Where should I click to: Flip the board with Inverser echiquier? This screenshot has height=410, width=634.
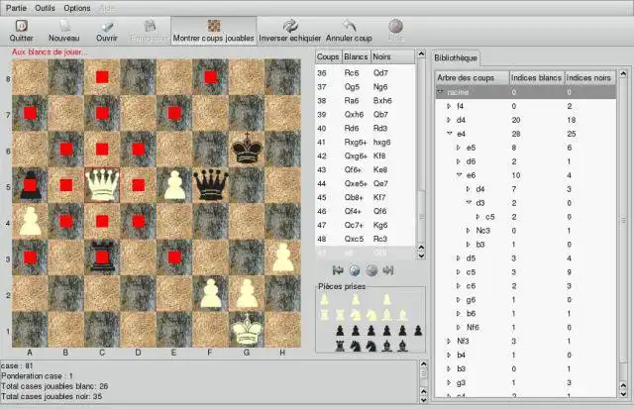click(289, 31)
